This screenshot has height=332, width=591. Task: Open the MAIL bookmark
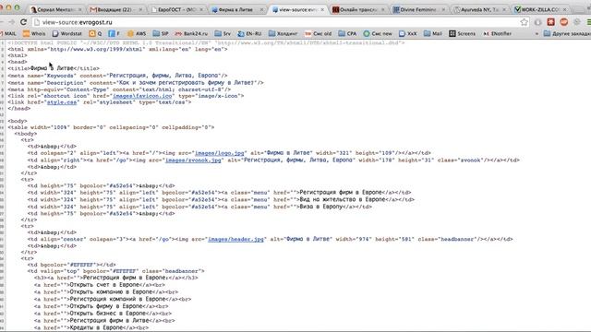click(8, 33)
